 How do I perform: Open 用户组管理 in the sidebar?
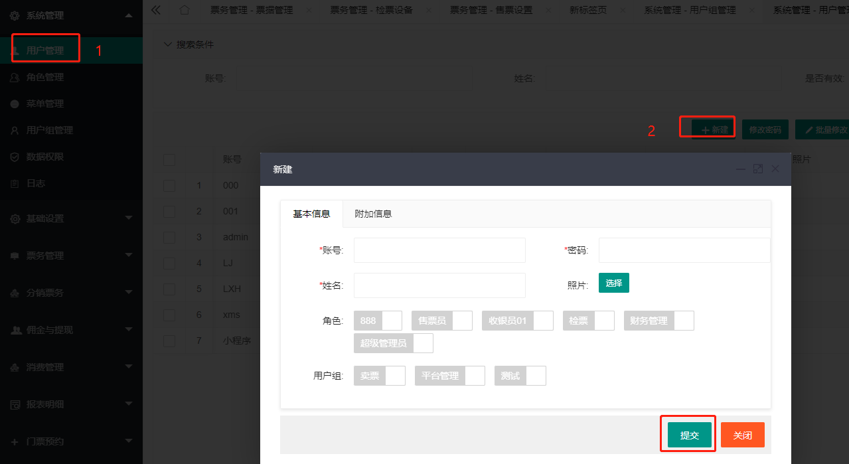(50, 130)
